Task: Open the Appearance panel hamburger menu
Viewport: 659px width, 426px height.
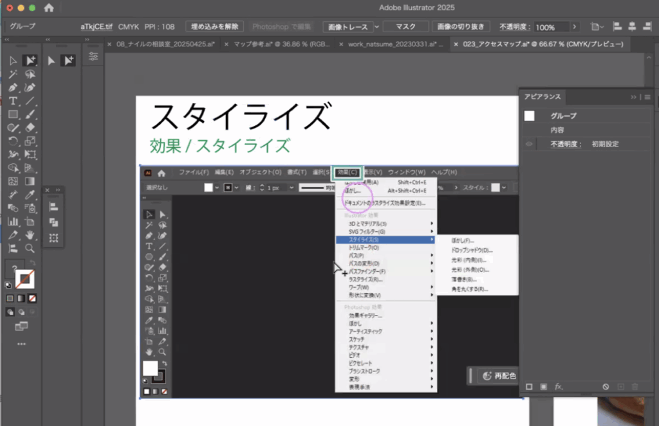Action: point(647,97)
